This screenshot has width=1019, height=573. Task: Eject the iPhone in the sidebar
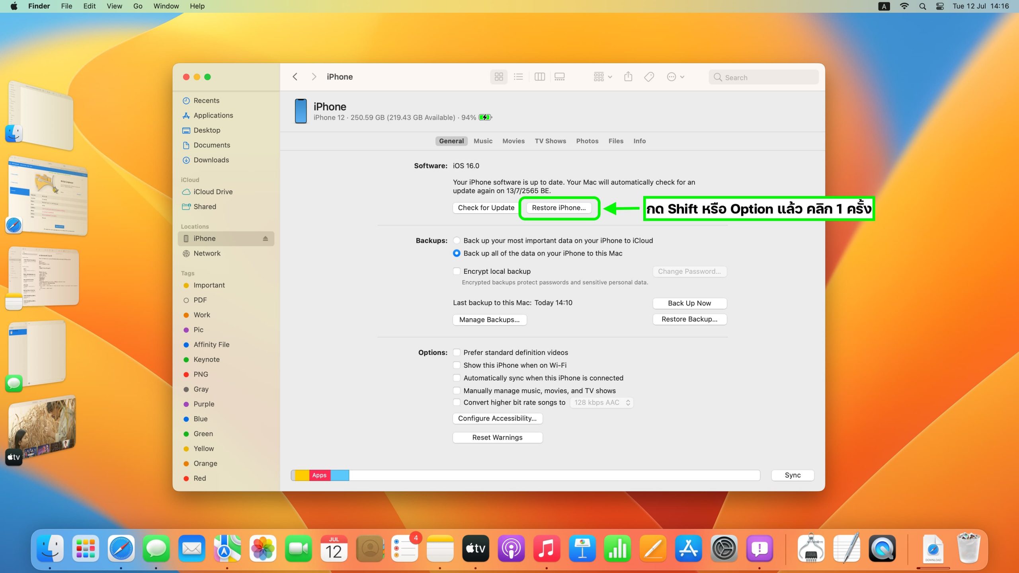[265, 238]
